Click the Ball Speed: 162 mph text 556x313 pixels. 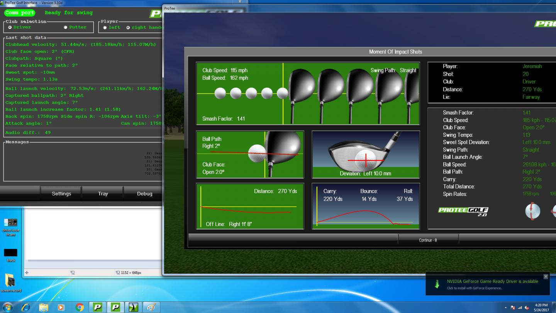tap(225, 78)
